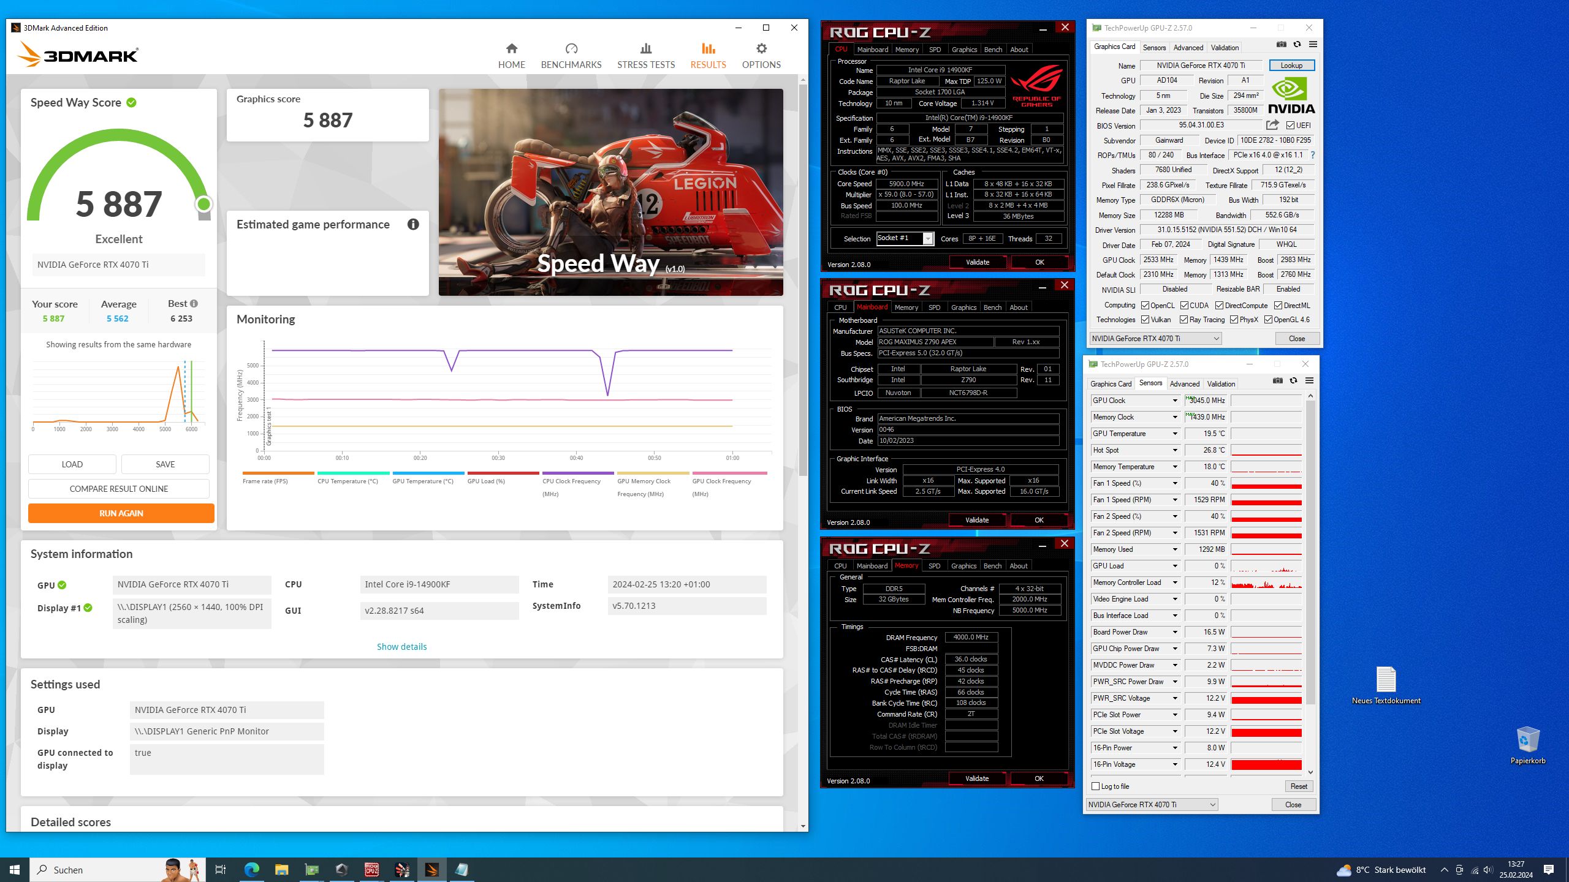1569x882 pixels.
Task: Open GPU selector dropdown in GPU-Z Sensors window
Action: pos(1152,804)
